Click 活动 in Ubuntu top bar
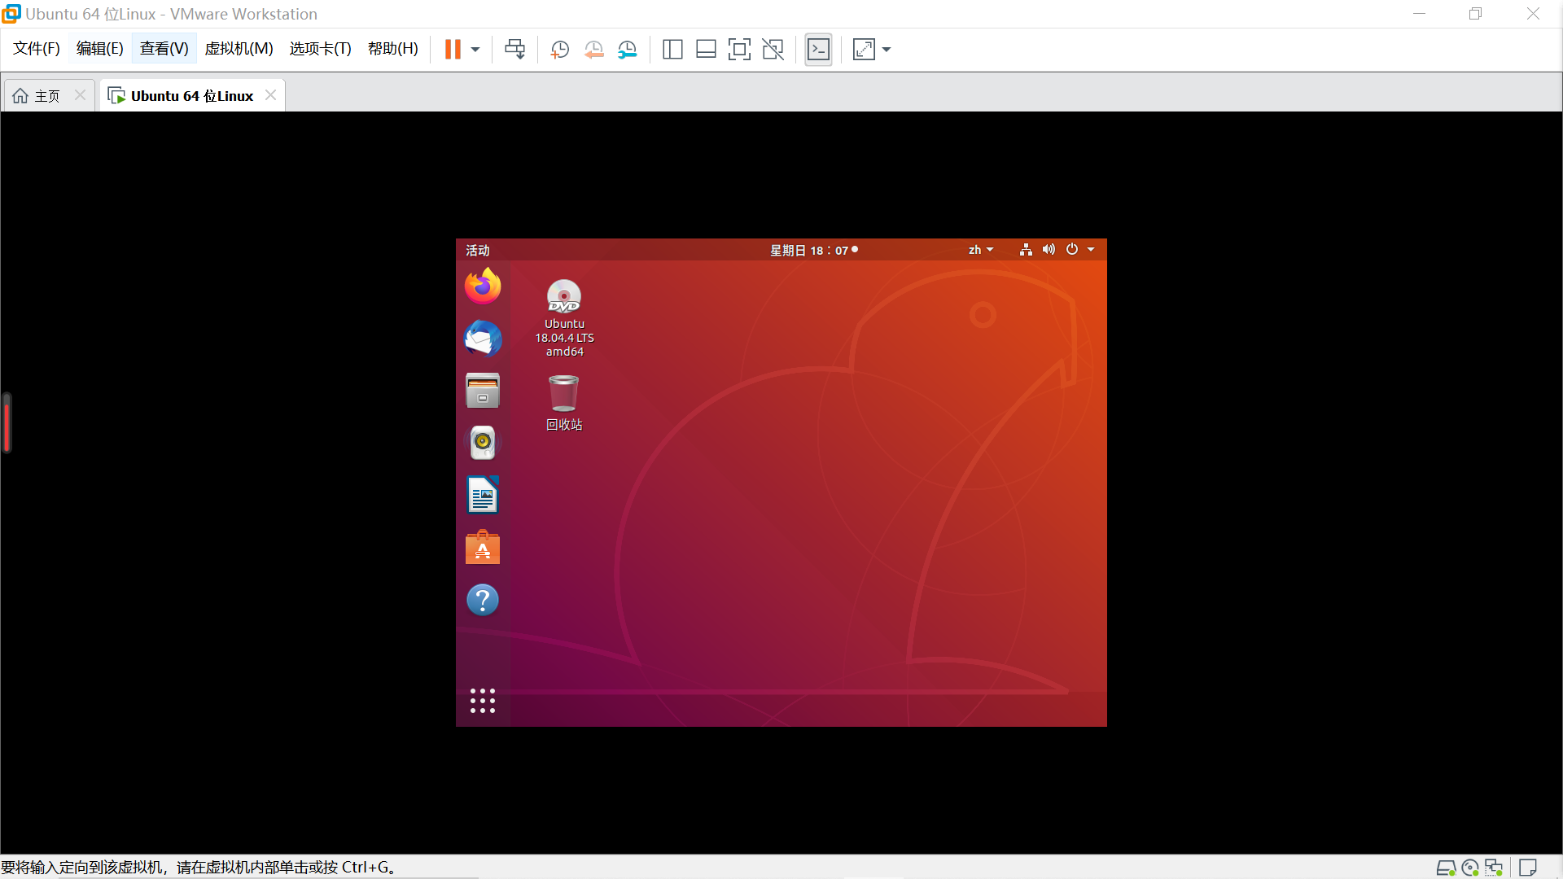This screenshot has height=879, width=1563. (x=478, y=250)
